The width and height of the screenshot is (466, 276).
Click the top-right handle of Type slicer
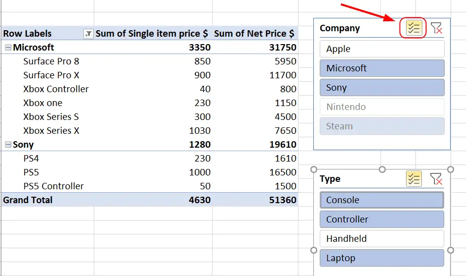click(x=451, y=169)
